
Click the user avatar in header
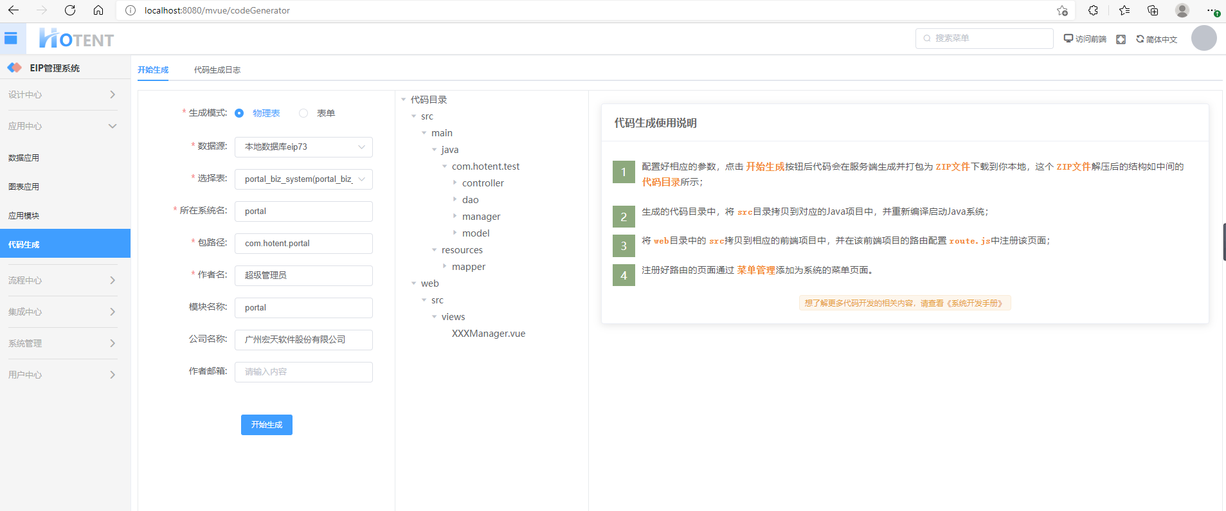coord(1203,39)
